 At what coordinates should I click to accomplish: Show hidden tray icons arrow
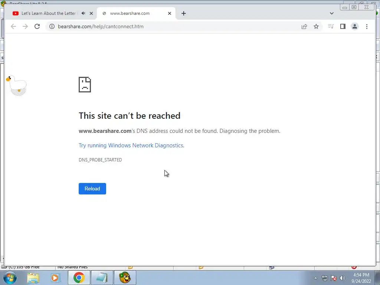pos(315,278)
